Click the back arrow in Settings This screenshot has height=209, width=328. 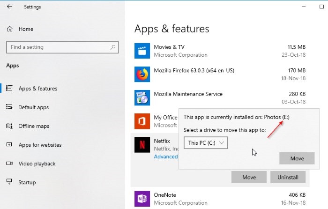[9, 7]
